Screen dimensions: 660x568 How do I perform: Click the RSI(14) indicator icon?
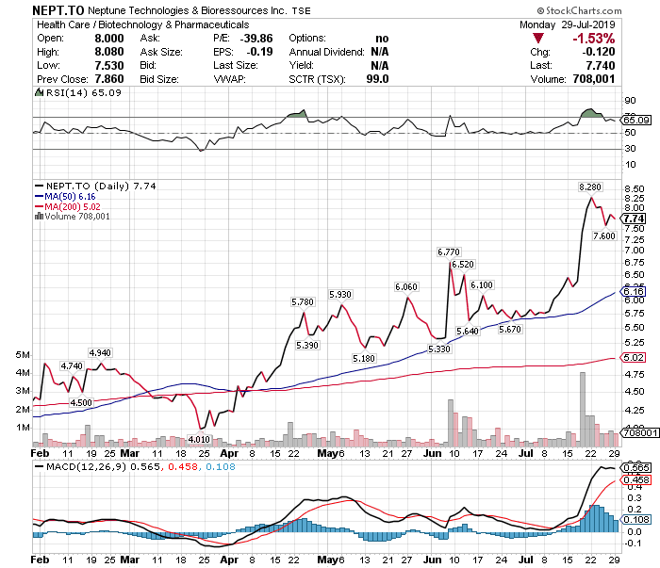click(x=39, y=92)
